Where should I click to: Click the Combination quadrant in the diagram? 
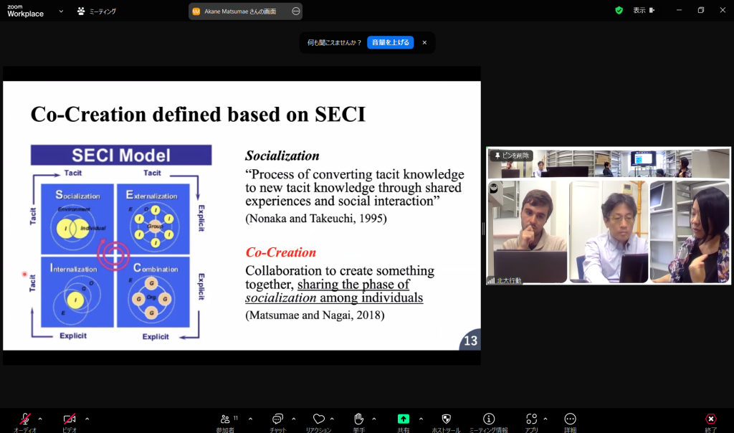(x=153, y=292)
